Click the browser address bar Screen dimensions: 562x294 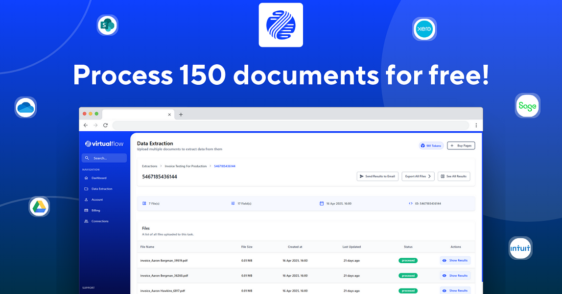291,125
